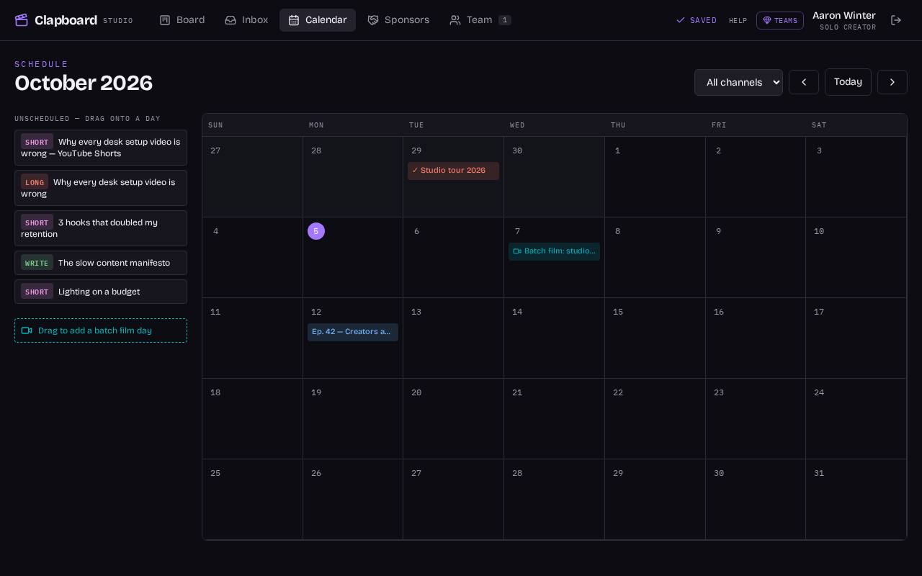The image size is (922, 576).
Task: Select the LONG 'Why every desk setup video is wrong' card
Action: pos(101,188)
